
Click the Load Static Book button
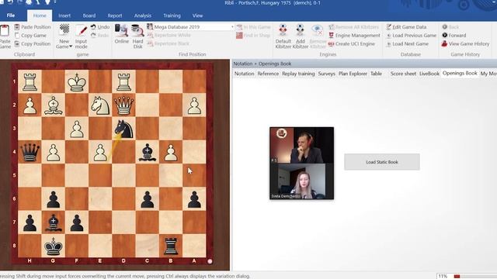[382, 162]
